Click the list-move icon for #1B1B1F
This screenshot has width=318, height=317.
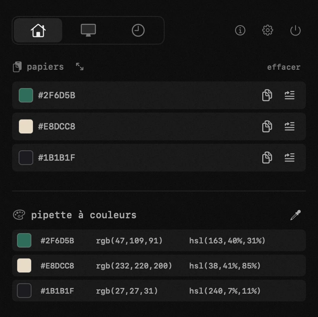[289, 157]
